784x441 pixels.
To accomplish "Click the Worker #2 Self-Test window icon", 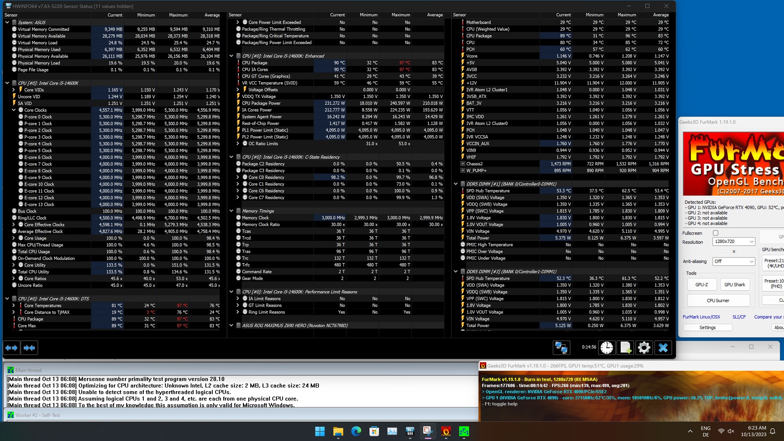I will (x=11, y=415).
